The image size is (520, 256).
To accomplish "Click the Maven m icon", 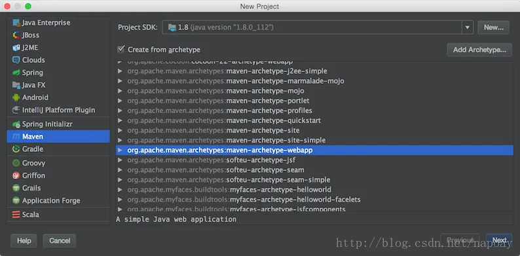I will click(16, 137).
